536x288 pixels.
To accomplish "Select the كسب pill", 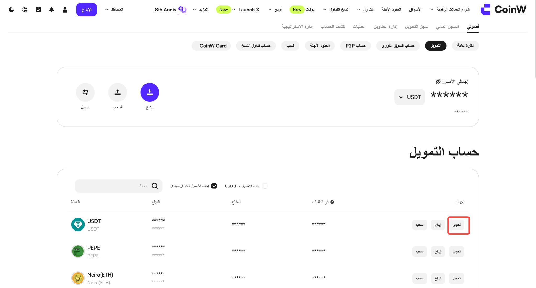I will pos(290,46).
